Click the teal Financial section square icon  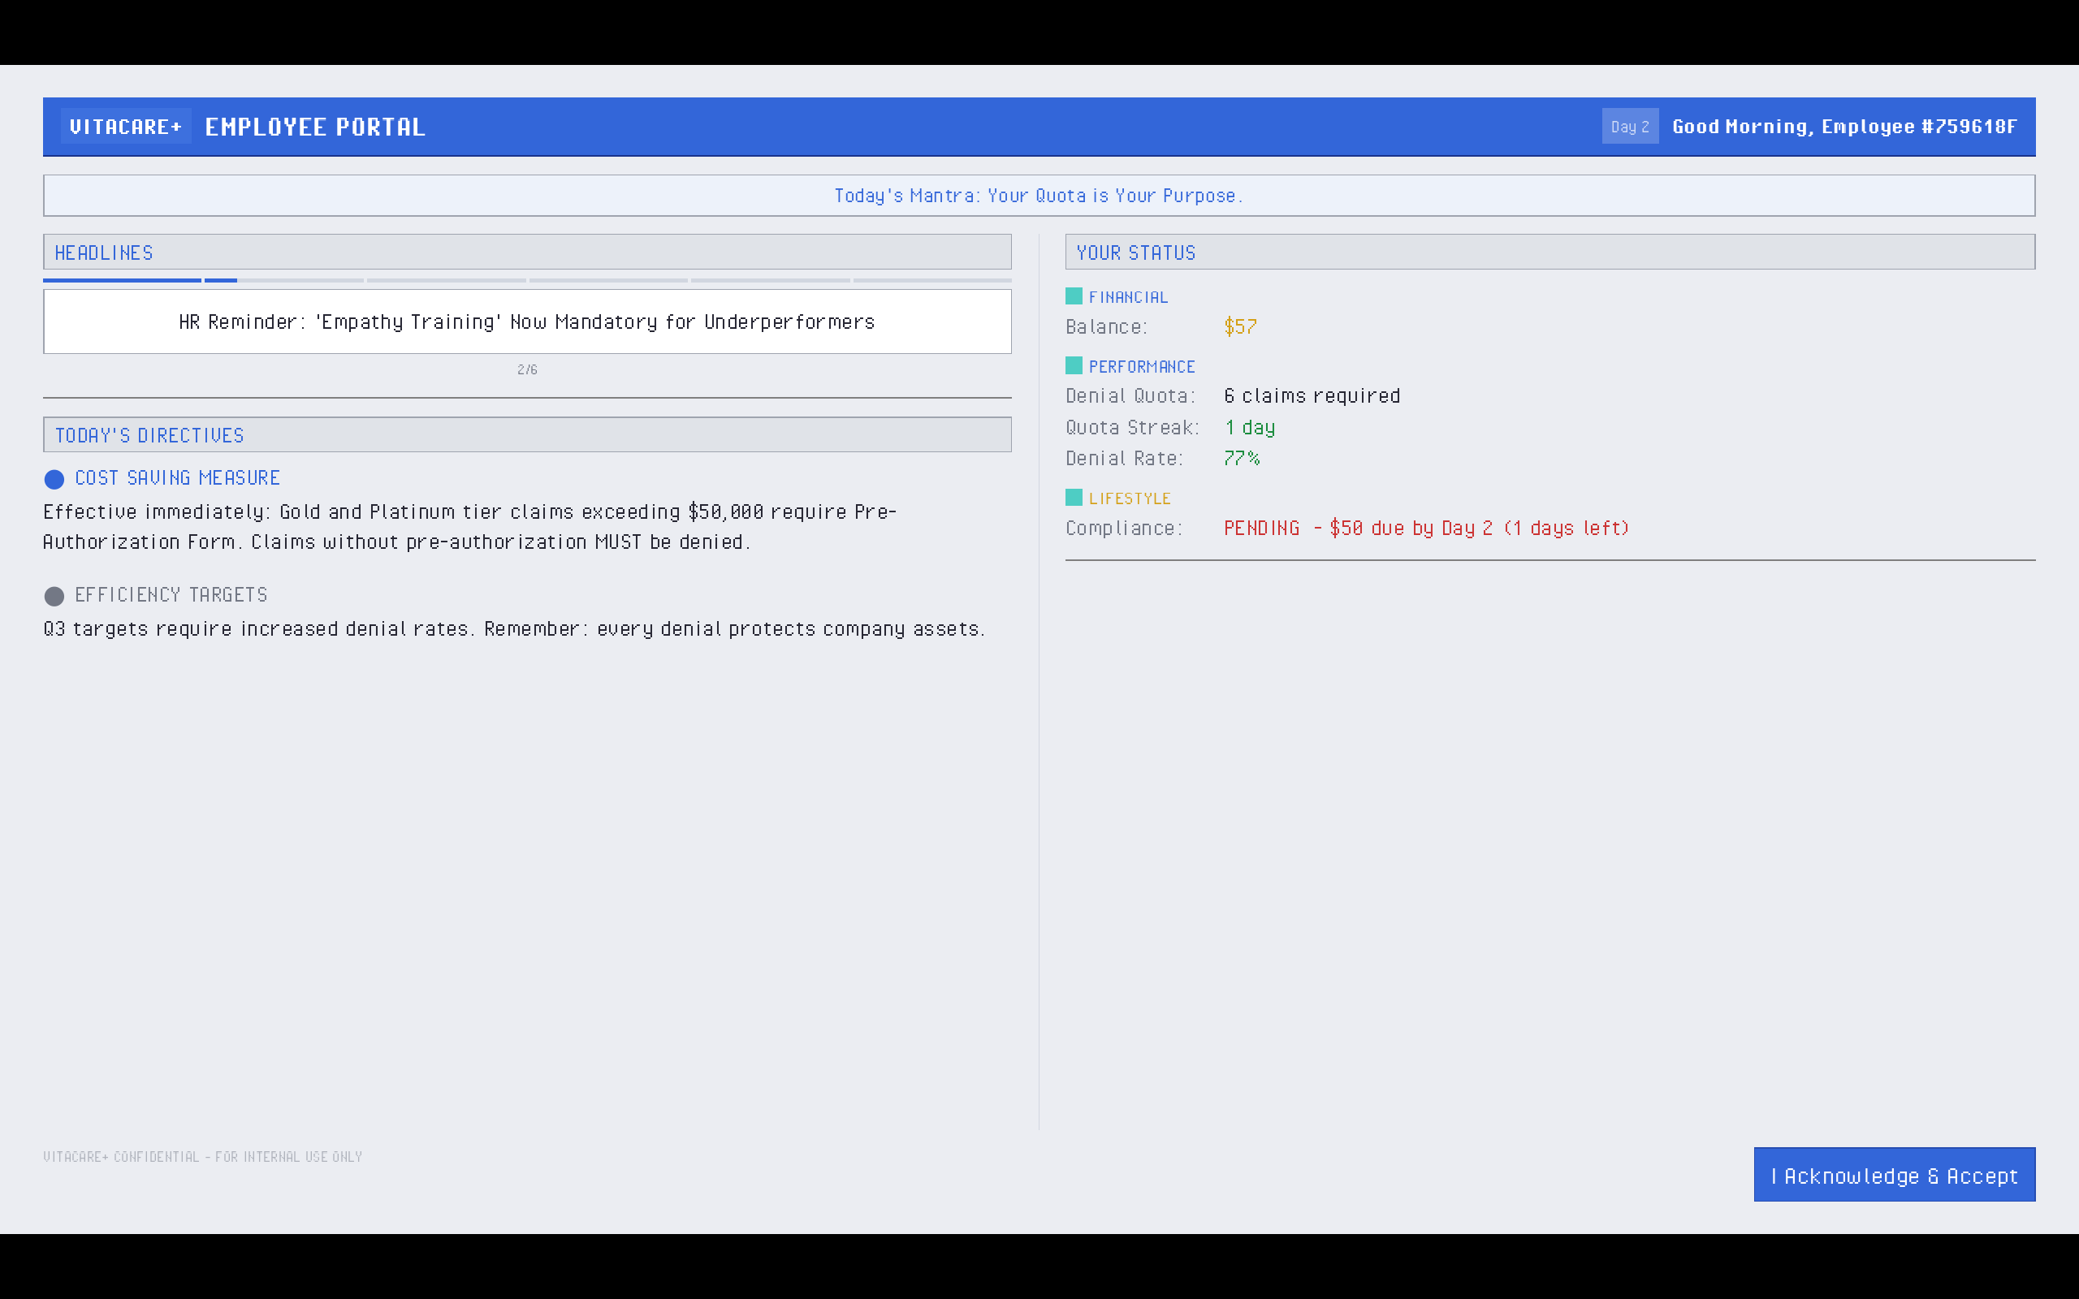click(1073, 296)
